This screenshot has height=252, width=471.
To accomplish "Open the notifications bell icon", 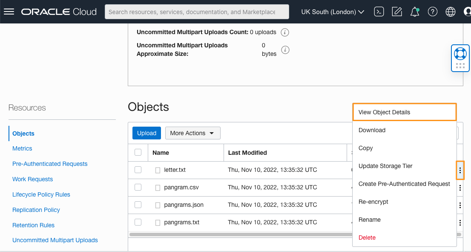I will coord(415,12).
